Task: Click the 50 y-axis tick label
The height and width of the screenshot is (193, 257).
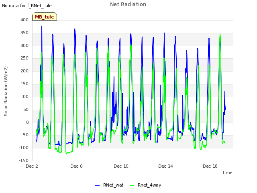Action: point(26,109)
